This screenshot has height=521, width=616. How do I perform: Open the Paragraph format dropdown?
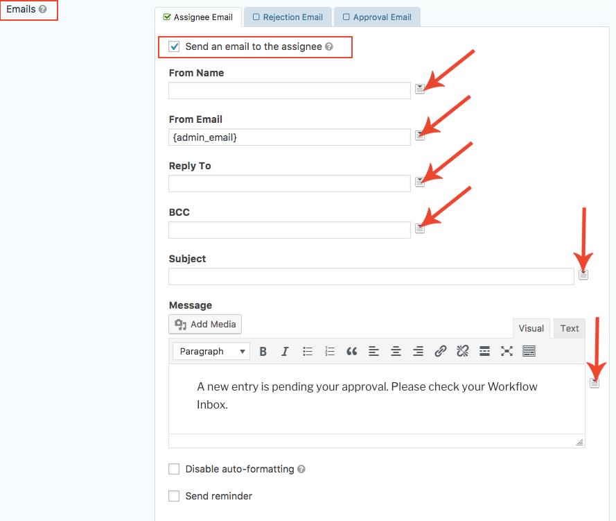(211, 352)
